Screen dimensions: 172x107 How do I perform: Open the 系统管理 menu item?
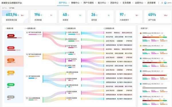pyautogui.click(x=151, y=3)
